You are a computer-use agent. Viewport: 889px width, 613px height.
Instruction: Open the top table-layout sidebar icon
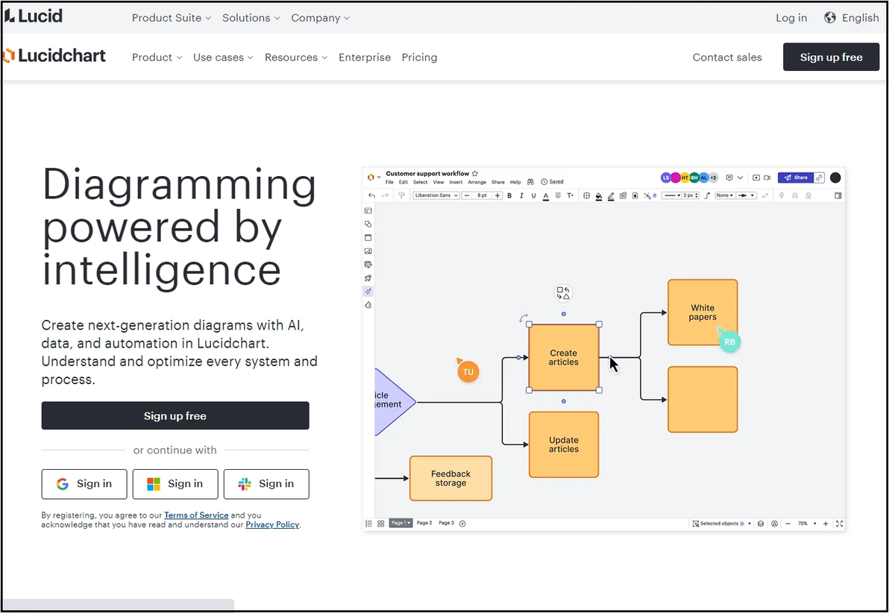[368, 210]
